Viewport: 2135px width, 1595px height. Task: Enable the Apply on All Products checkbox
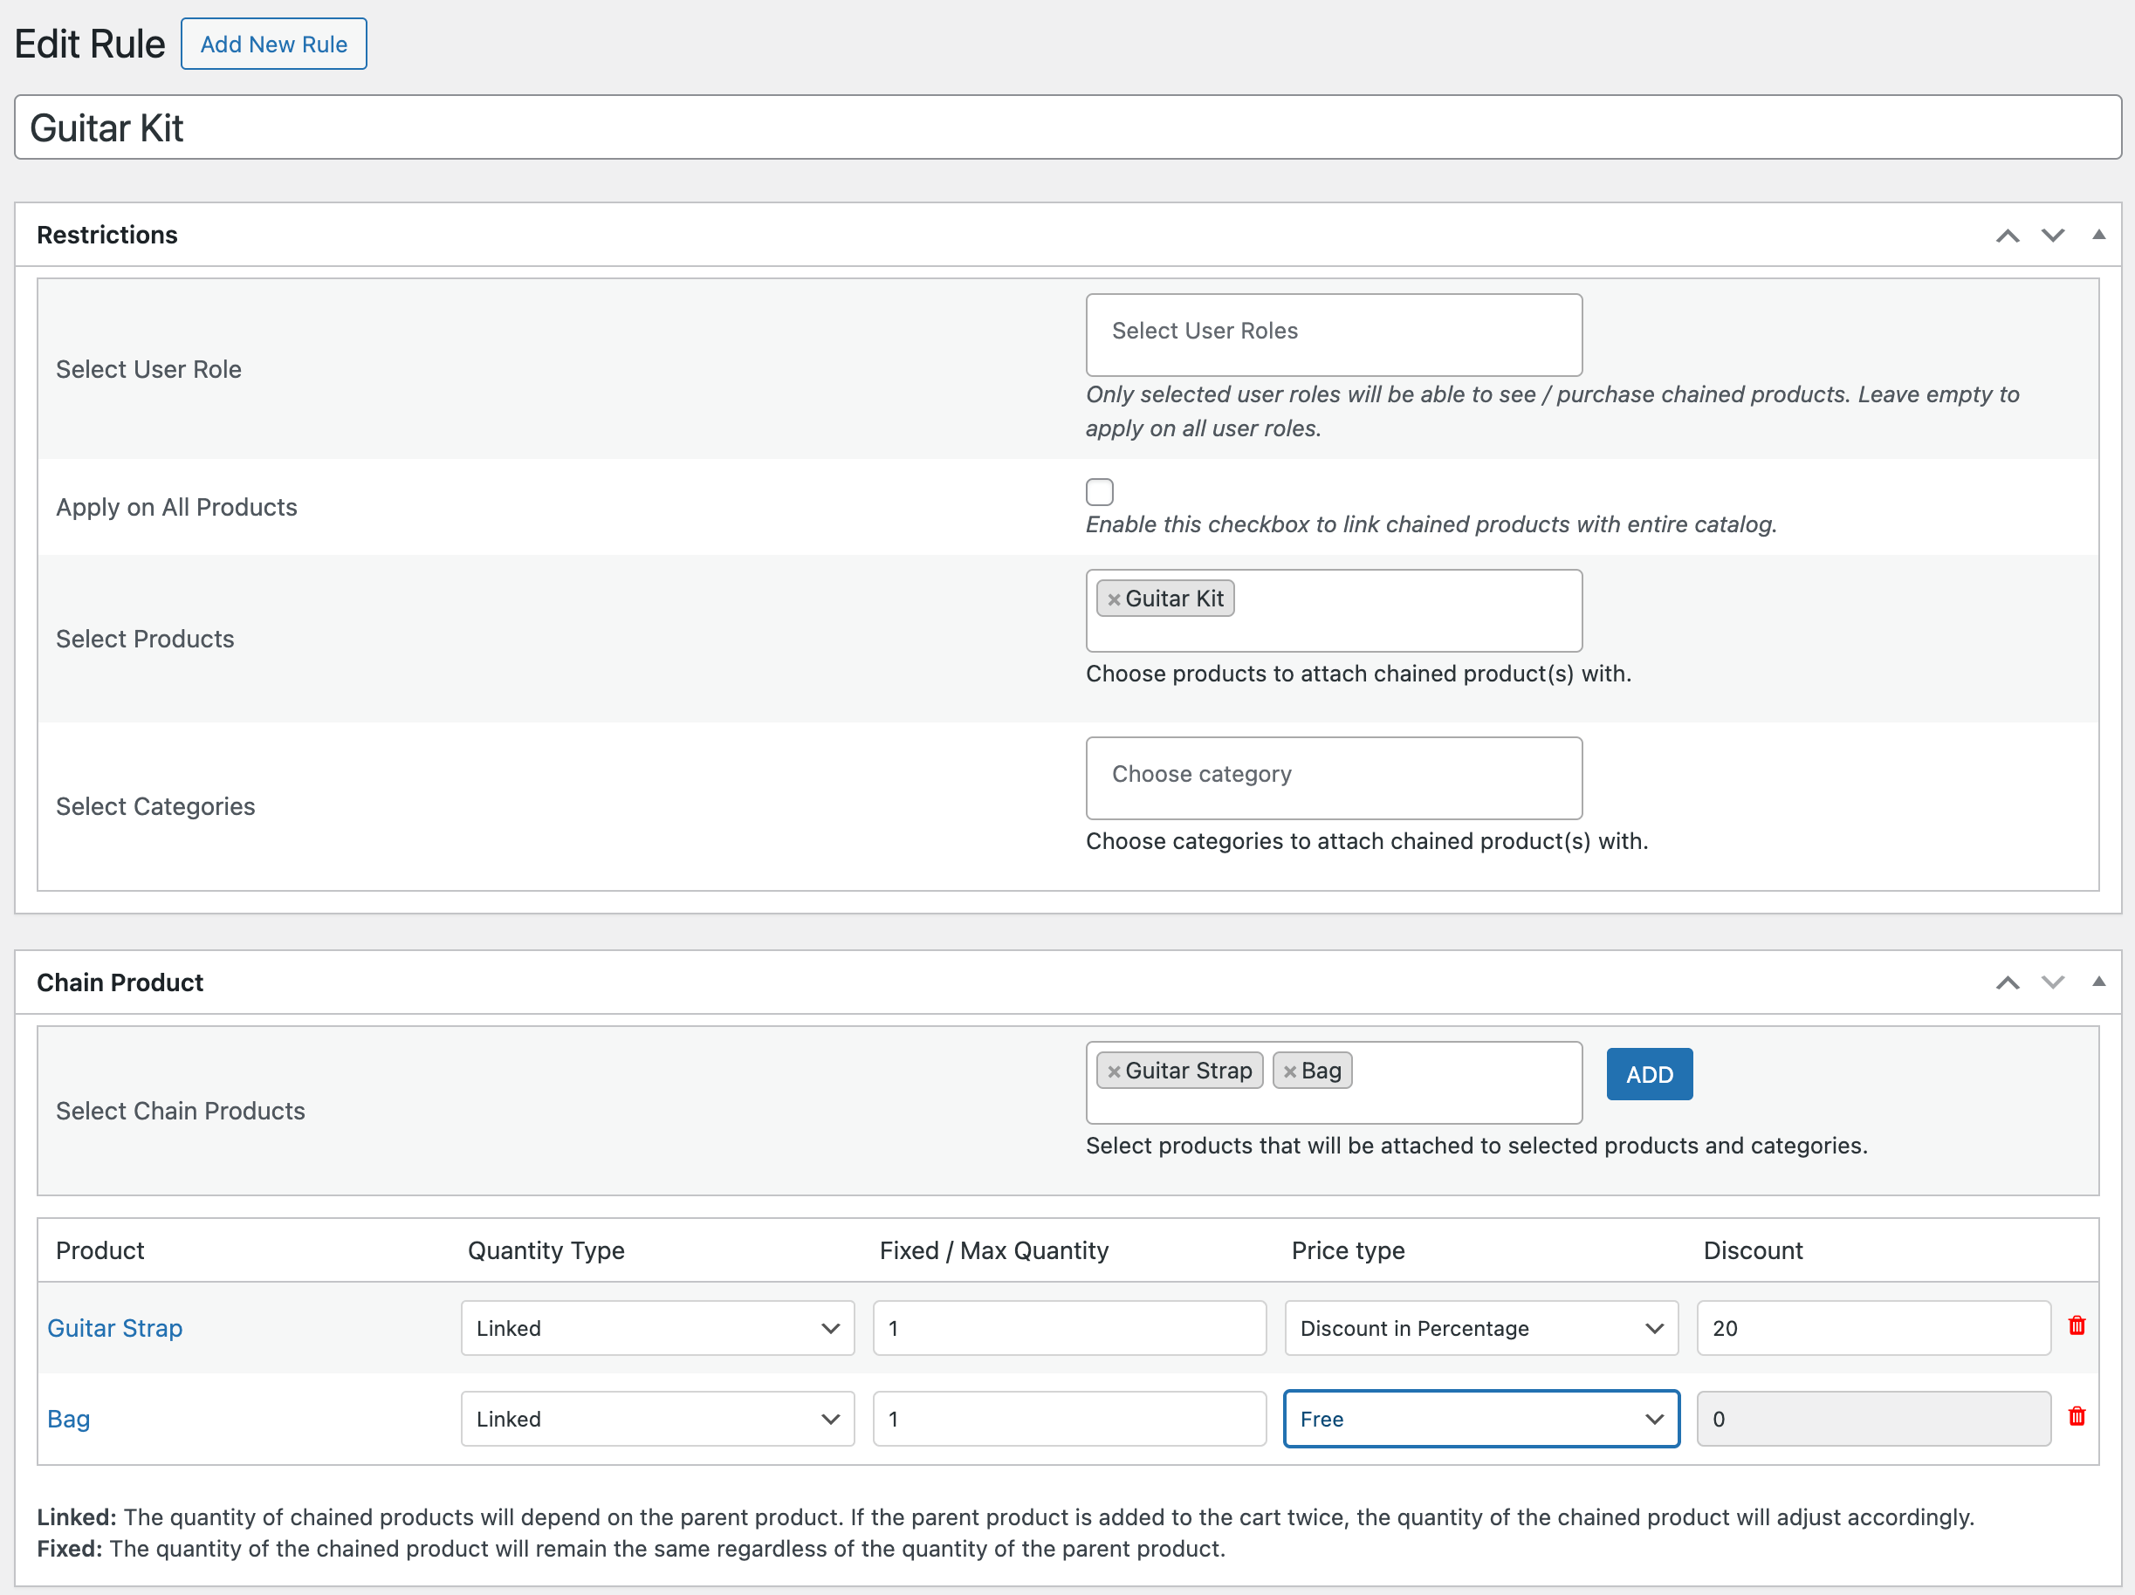[x=1099, y=491]
